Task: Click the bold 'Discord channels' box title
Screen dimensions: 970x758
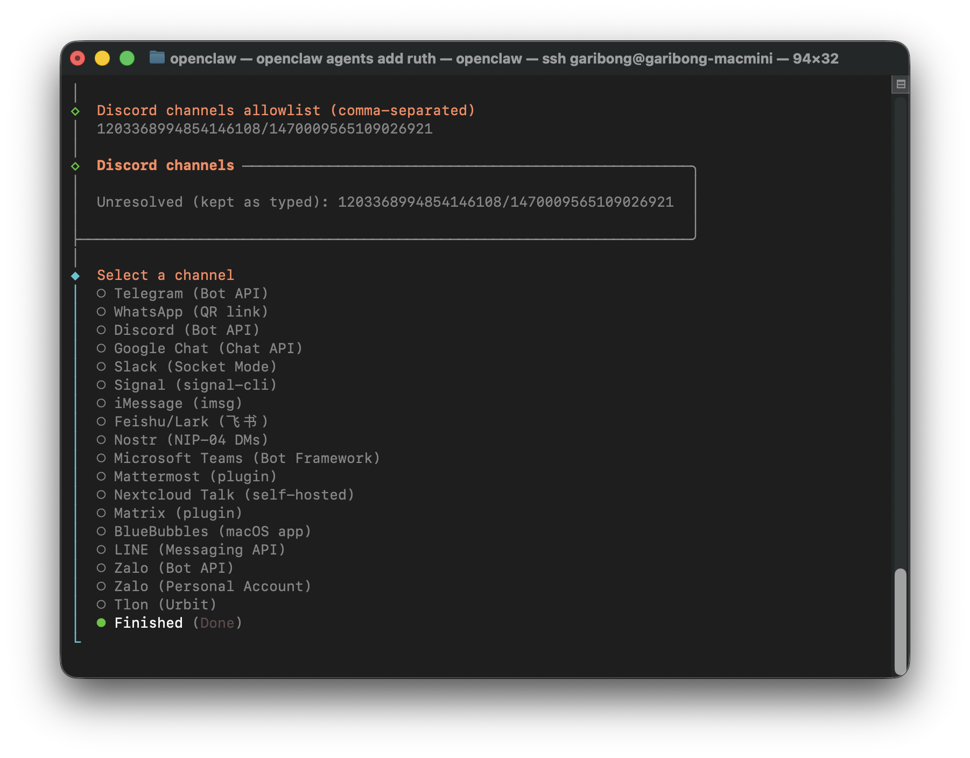Action: [165, 165]
